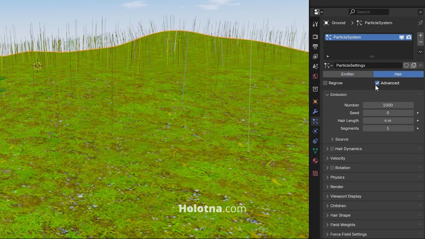
Task: Uncheck the Advanced checkbox
Action: 377,83
